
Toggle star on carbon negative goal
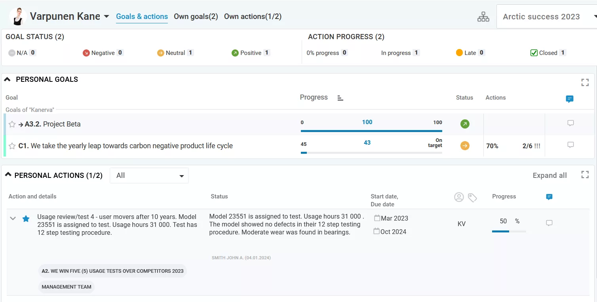coord(12,146)
